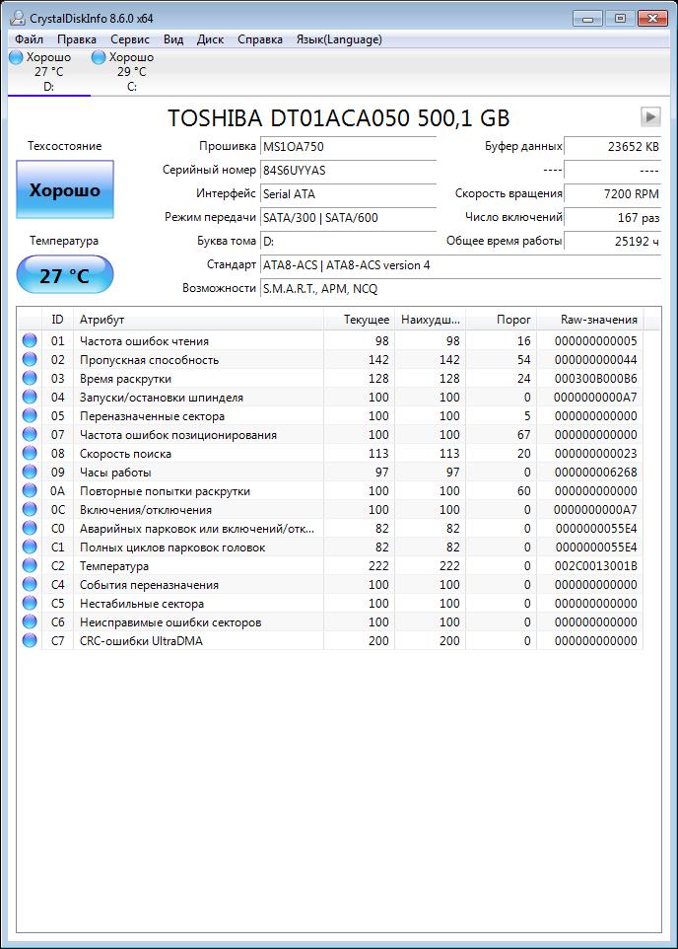The image size is (678, 949).
Task: Click status orb for attribute C6 row
Action: tap(30, 622)
